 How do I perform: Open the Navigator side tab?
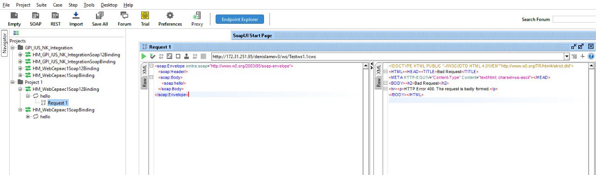point(5,43)
